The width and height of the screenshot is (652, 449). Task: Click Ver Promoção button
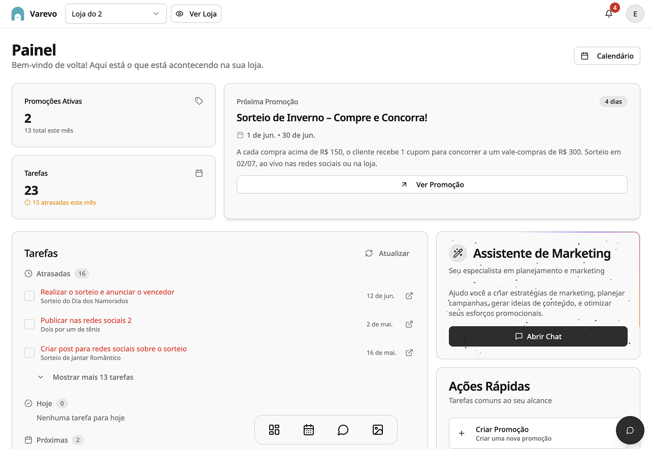432,185
